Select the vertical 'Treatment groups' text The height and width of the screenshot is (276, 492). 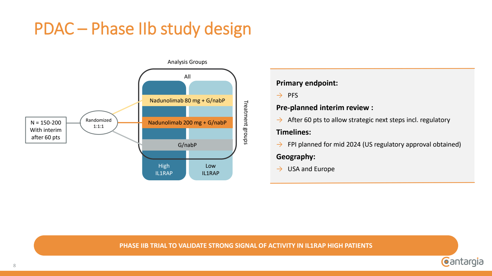246,122
